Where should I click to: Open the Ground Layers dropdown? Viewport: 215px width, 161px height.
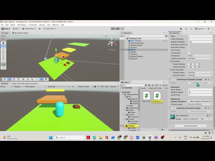pos(200,104)
